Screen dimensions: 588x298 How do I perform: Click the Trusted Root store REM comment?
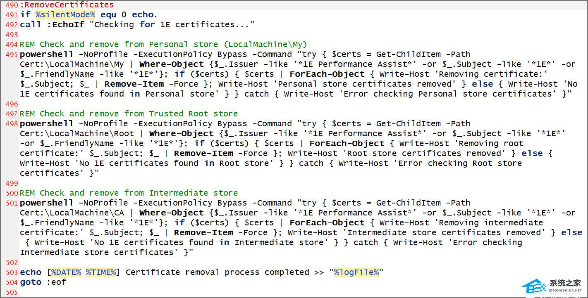pos(129,114)
